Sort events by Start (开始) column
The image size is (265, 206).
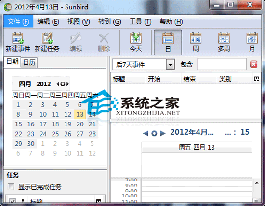tap(163, 79)
